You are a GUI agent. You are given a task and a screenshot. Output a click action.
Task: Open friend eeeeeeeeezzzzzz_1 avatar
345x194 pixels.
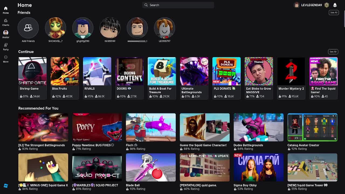(x=137, y=28)
